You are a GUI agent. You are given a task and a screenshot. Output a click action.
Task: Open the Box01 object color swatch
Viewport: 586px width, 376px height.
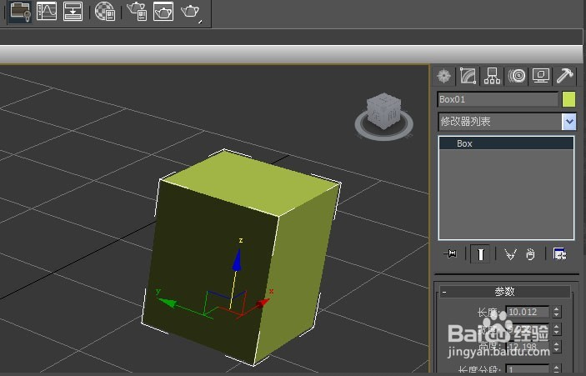click(x=568, y=100)
